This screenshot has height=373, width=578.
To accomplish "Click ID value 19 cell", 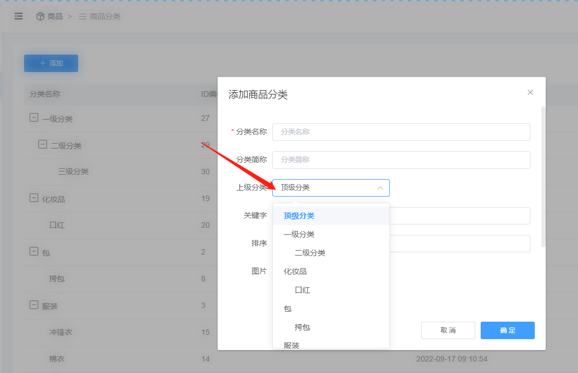I will pos(205,198).
